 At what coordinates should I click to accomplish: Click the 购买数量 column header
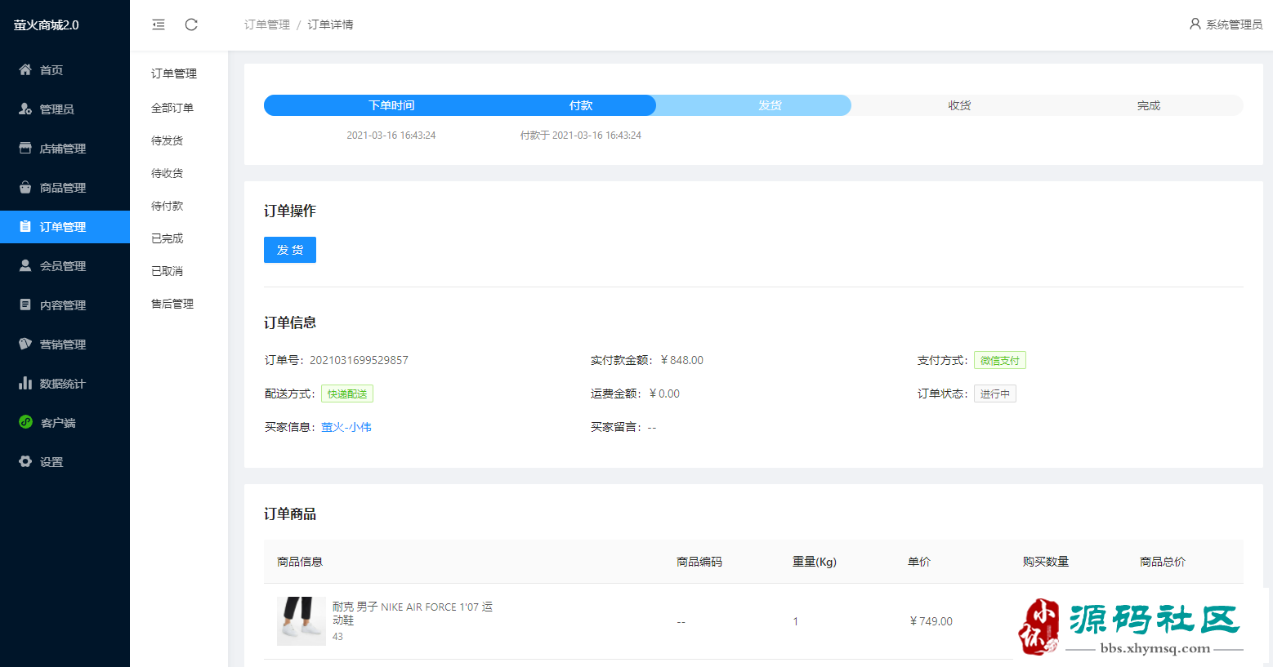[x=1046, y=562]
